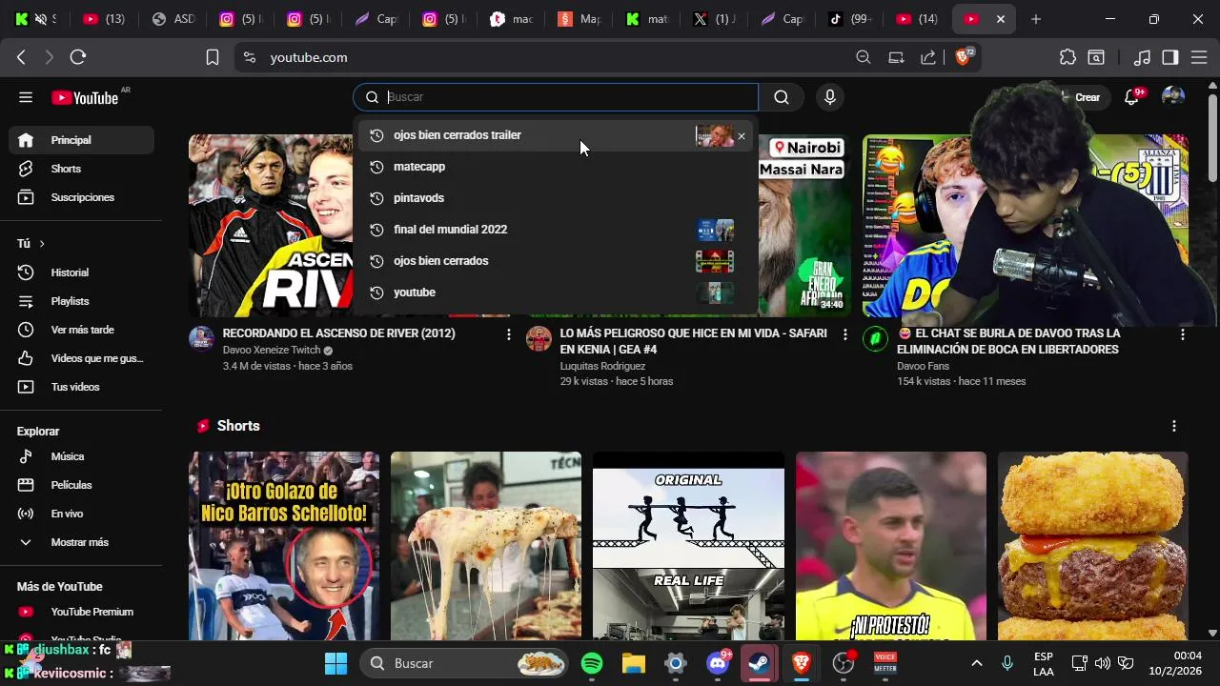
Task: Open Steam from taskbar
Action: [x=760, y=663]
